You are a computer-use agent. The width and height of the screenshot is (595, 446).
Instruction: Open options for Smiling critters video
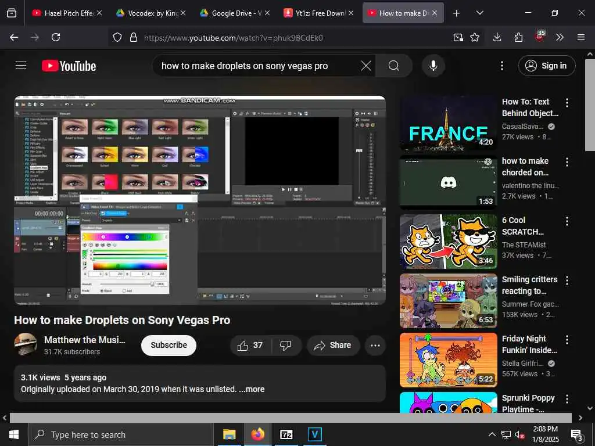pyautogui.click(x=567, y=280)
